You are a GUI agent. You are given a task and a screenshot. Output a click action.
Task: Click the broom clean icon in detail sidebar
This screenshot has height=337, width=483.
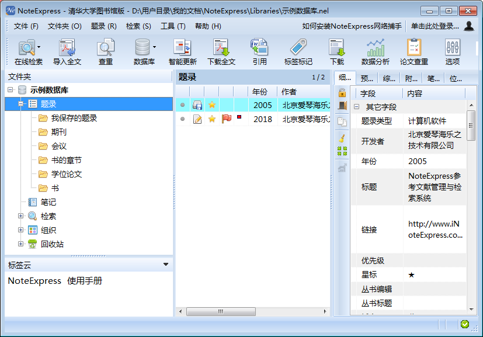(x=342, y=138)
